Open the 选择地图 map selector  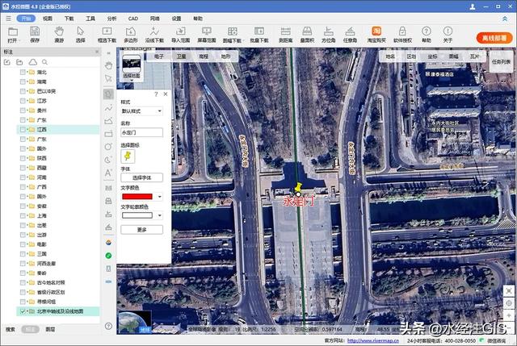[132, 67]
